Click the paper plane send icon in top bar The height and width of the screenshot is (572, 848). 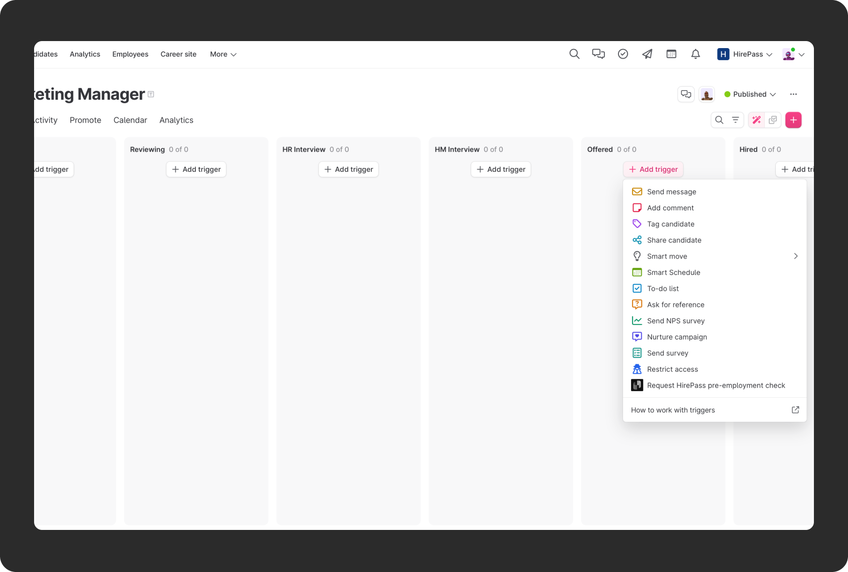tap(647, 54)
